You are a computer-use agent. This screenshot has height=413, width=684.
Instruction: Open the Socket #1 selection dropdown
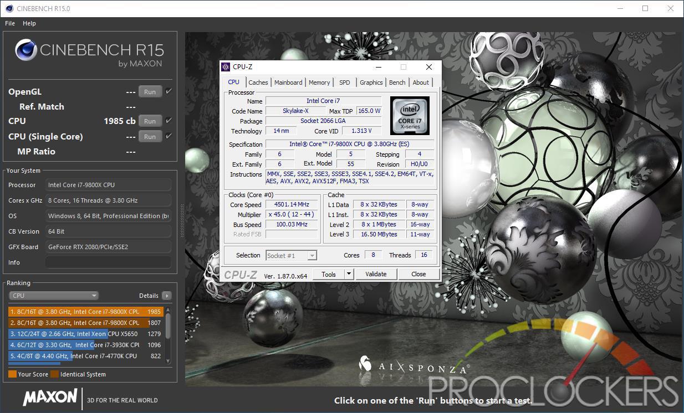(292, 255)
